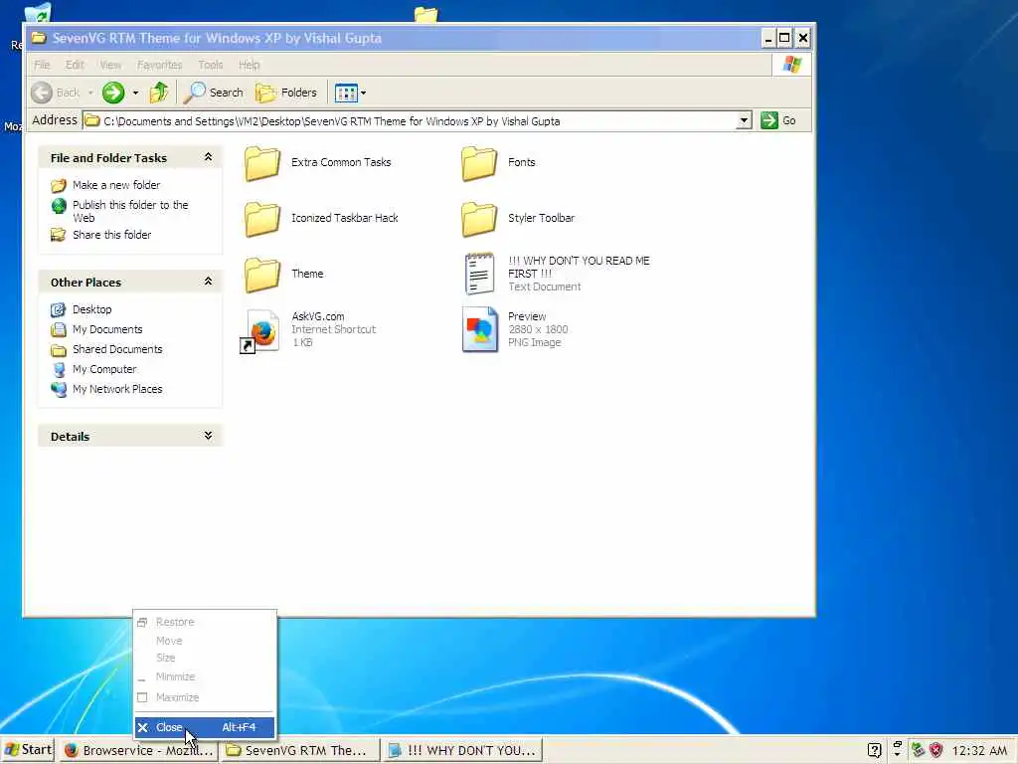Screen dimensions: 1018x764
Task: Open the Favorites menu
Action: (160, 65)
